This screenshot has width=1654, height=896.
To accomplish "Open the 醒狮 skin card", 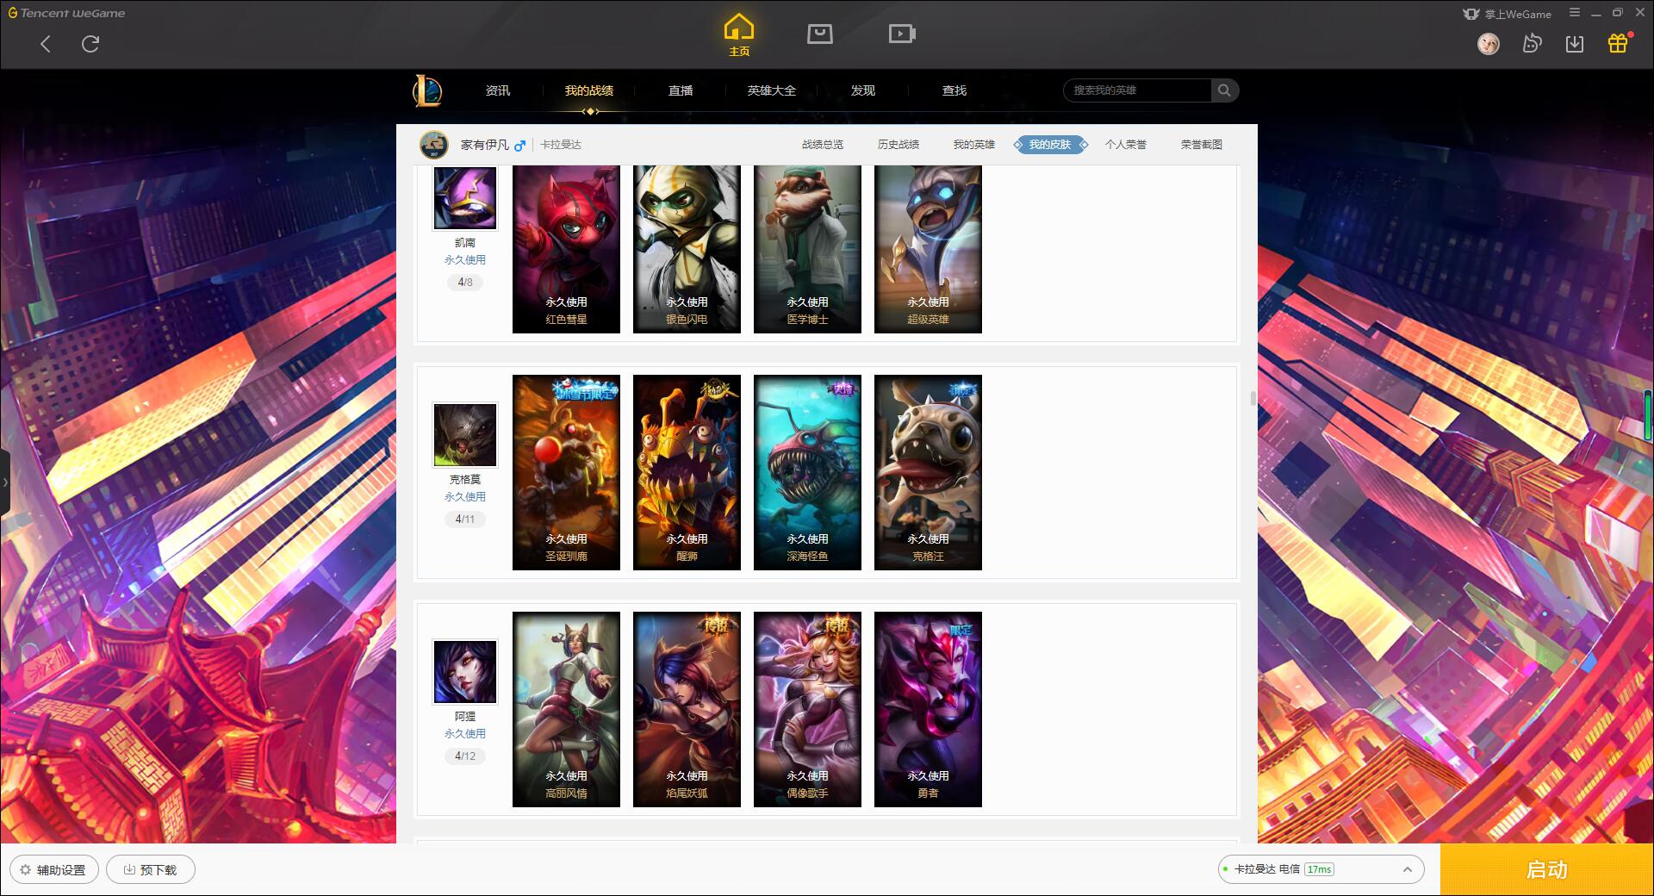I will tap(687, 472).
